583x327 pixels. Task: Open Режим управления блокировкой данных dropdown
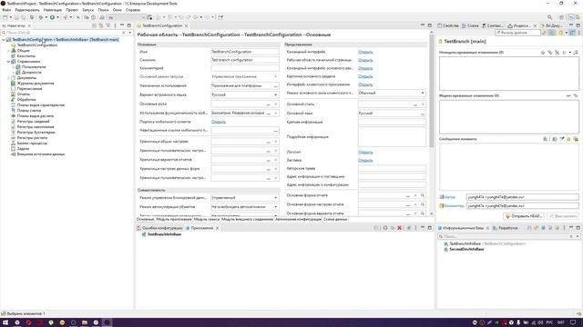tap(275, 198)
